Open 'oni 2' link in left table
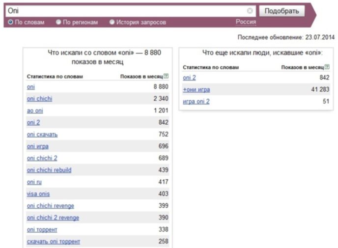This screenshot has height=248, width=338. click(x=33, y=122)
